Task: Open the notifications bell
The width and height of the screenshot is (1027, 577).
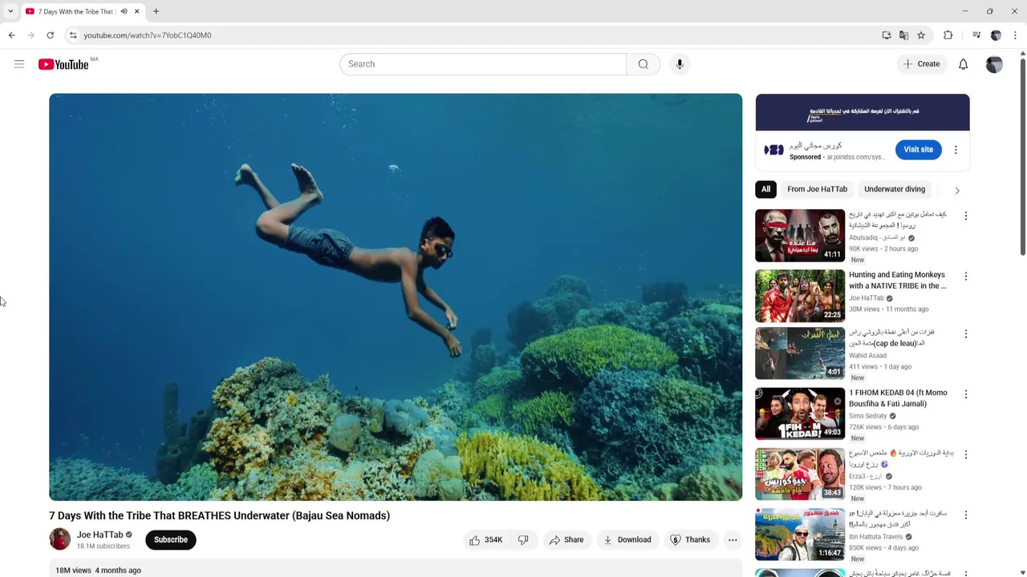Action: pyautogui.click(x=963, y=64)
